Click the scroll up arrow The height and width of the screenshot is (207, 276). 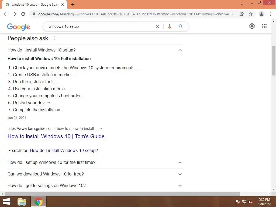click(274, 22)
